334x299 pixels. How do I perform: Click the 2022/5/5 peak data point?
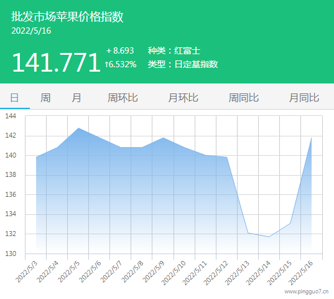click(x=78, y=128)
